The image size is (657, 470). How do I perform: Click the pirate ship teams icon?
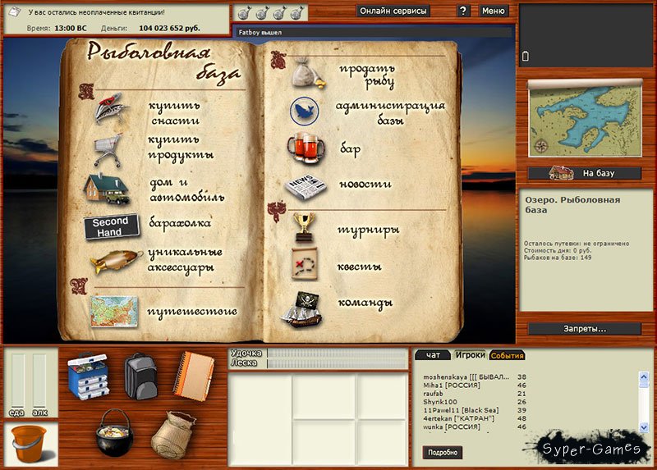pyautogui.click(x=302, y=309)
